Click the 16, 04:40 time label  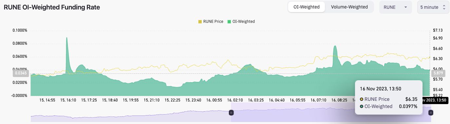(277, 100)
